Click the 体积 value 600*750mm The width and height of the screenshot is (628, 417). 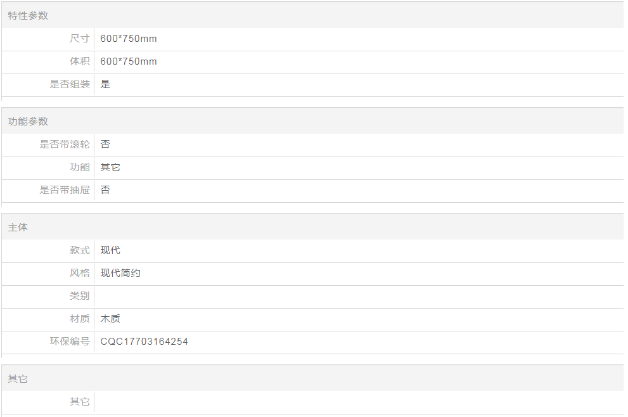coord(129,61)
